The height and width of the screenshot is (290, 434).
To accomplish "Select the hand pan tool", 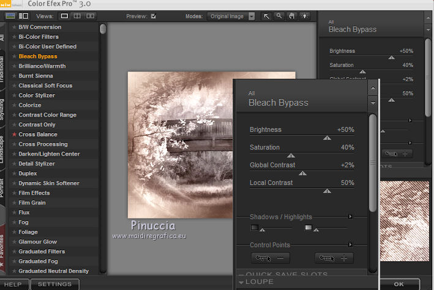I will (291, 16).
